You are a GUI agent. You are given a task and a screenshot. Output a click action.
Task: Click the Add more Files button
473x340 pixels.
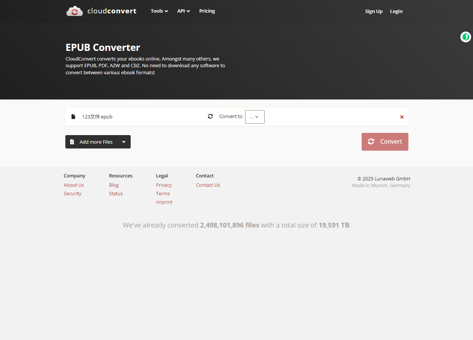(x=91, y=142)
